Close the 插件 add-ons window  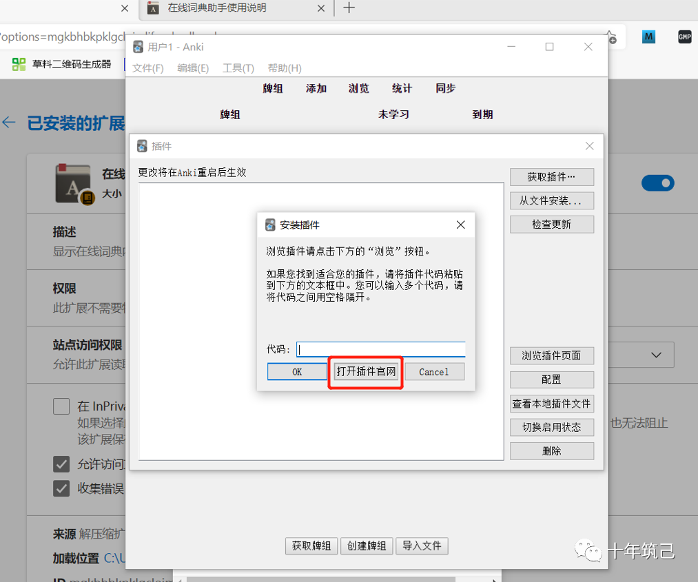(x=589, y=146)
